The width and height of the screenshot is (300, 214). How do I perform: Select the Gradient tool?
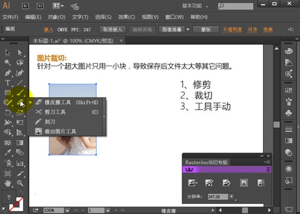pyautogui.click(x=20, y=142)
